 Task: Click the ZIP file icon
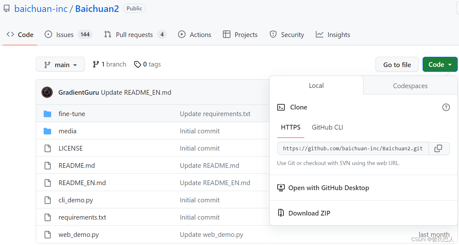click(281, 213)
